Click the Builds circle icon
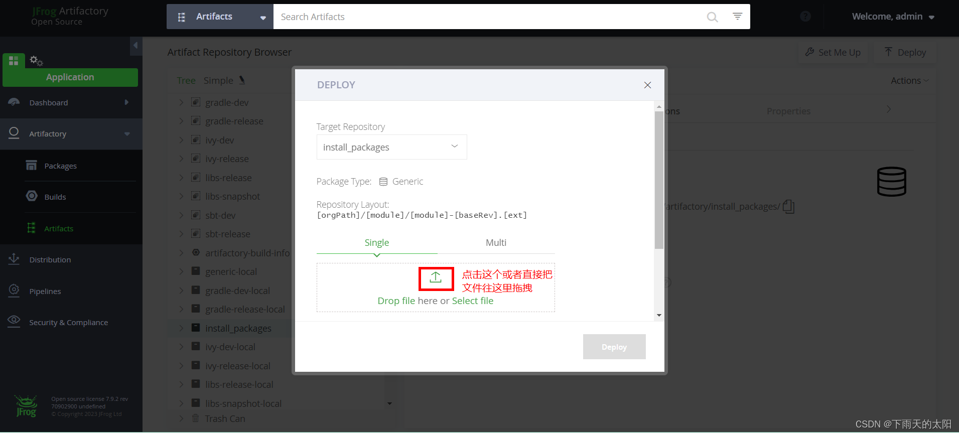 point(32,196)
